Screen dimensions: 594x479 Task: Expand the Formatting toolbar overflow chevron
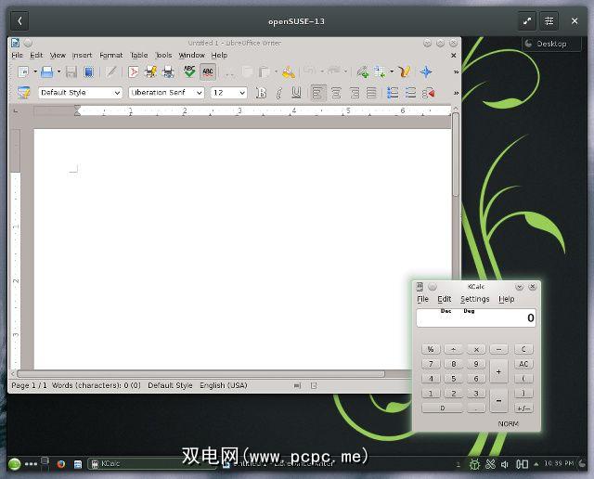(x=456, y=93)
